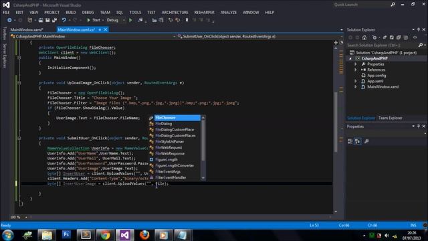Viewport: 428px width, 241px height.
Task: Open the PROJECT menu
Action: point(52,12)
